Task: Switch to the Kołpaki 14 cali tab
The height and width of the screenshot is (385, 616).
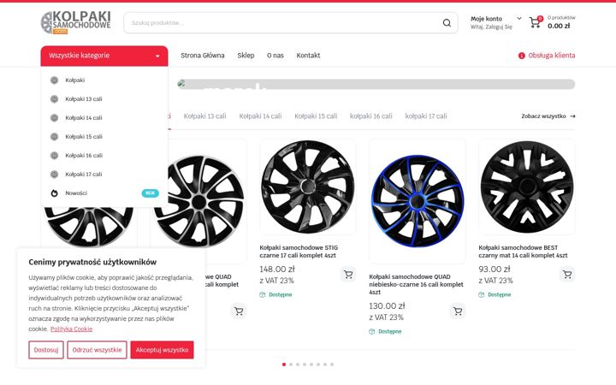Action: 260,116
